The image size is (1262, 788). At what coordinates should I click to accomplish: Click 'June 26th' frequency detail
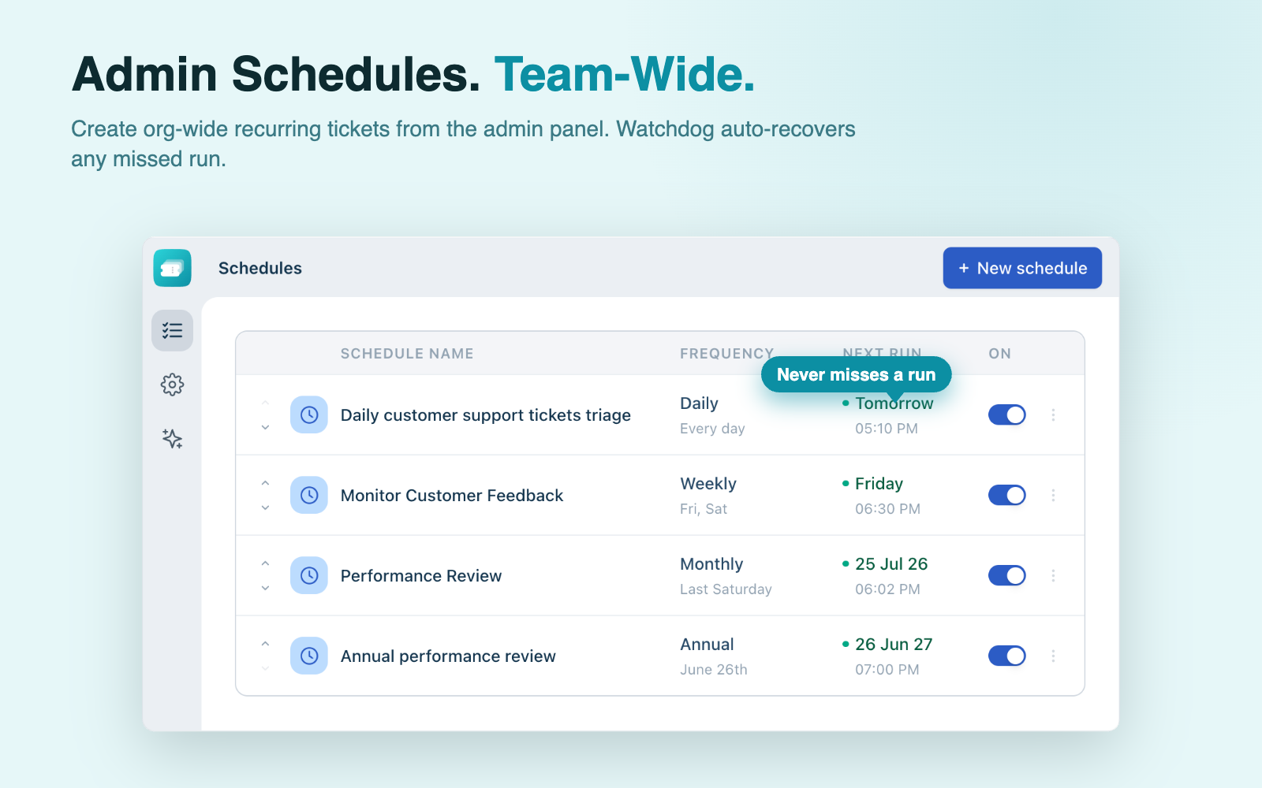click(714, 670)
